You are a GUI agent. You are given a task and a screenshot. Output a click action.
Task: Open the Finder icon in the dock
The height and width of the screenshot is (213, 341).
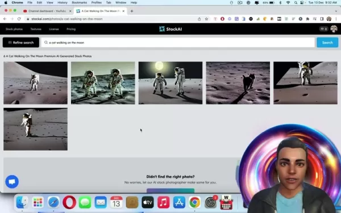coord(22,202)
